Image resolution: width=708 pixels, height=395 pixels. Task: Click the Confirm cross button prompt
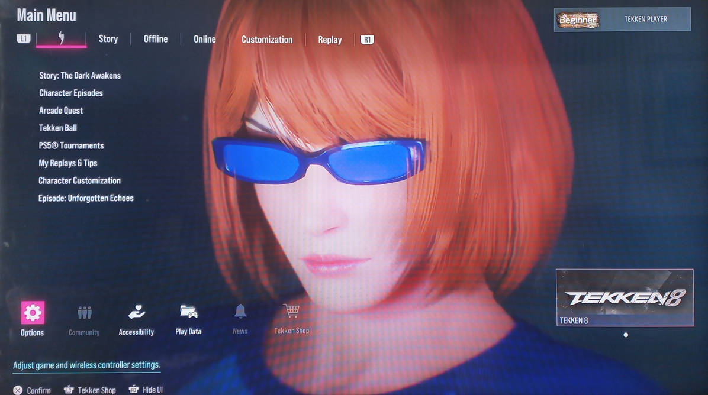tap(31, 390)
